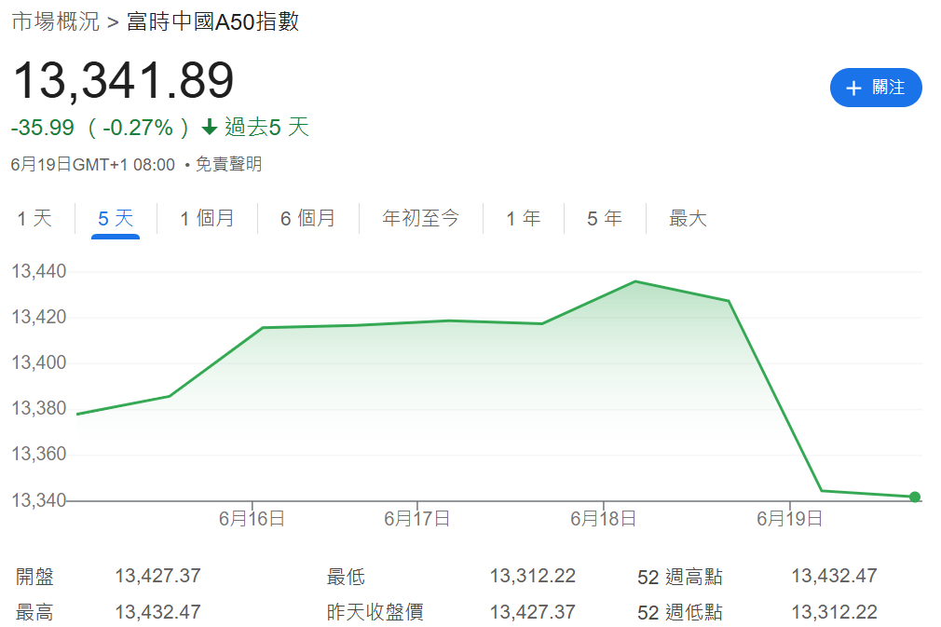
Task: Click the 52 週低點 value 13,312.22
Action: click(834, 612)
